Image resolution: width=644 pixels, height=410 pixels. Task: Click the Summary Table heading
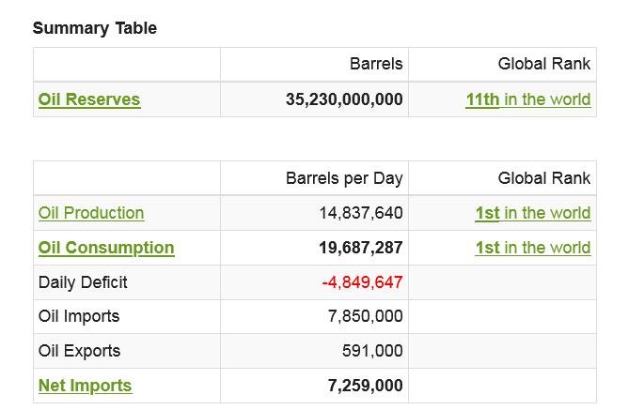tap(95, 28)
